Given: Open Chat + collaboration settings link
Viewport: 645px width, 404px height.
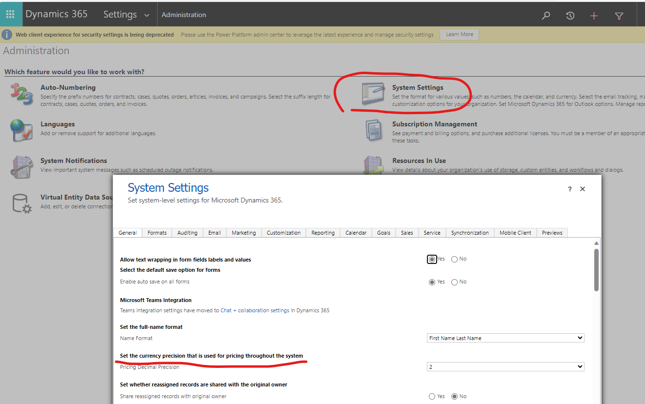Looking at the screenshot, I should click(255, 310).
